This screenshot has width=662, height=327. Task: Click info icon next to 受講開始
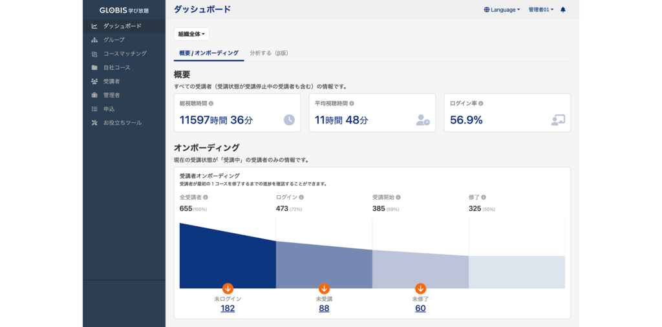pyautogui.click(x=398, y=197)
